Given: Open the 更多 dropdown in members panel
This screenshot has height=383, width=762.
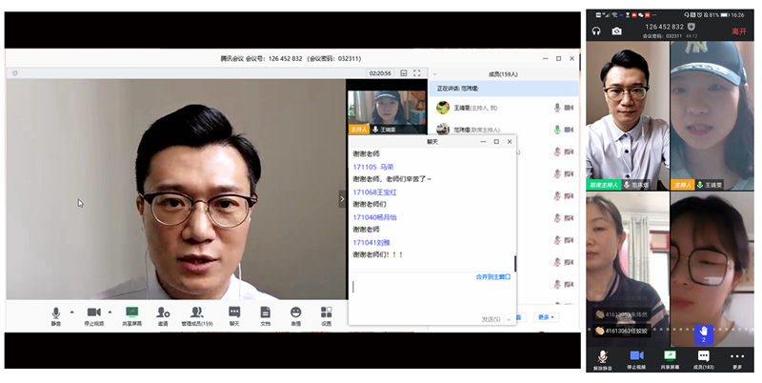Looking at the screenshot, I should click(x=547, y=317).
